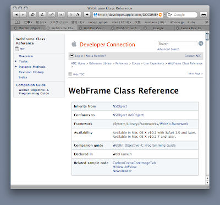Download the PDF via sidebar PDF icon
This screenshot has width=220, height=205.
click(17, 48)
